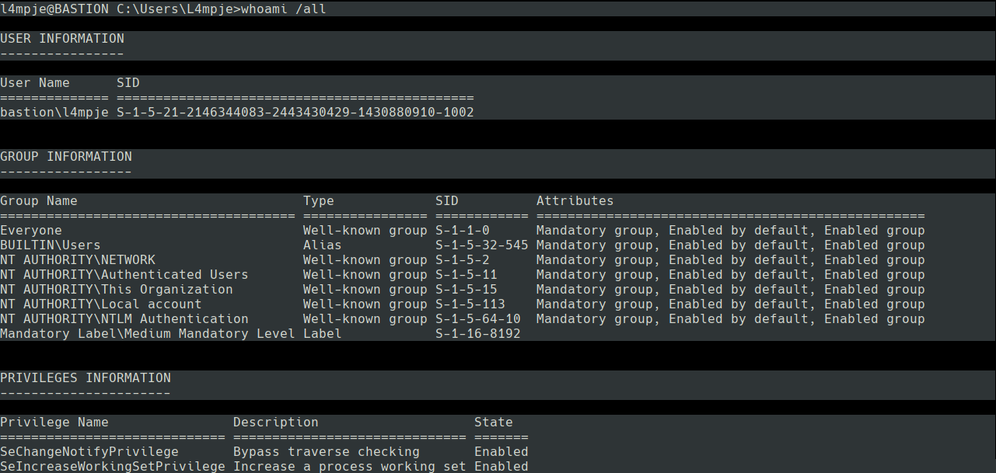Select SID S-1-1-0
Screen dimensions: 996x473
pos(463,231)
